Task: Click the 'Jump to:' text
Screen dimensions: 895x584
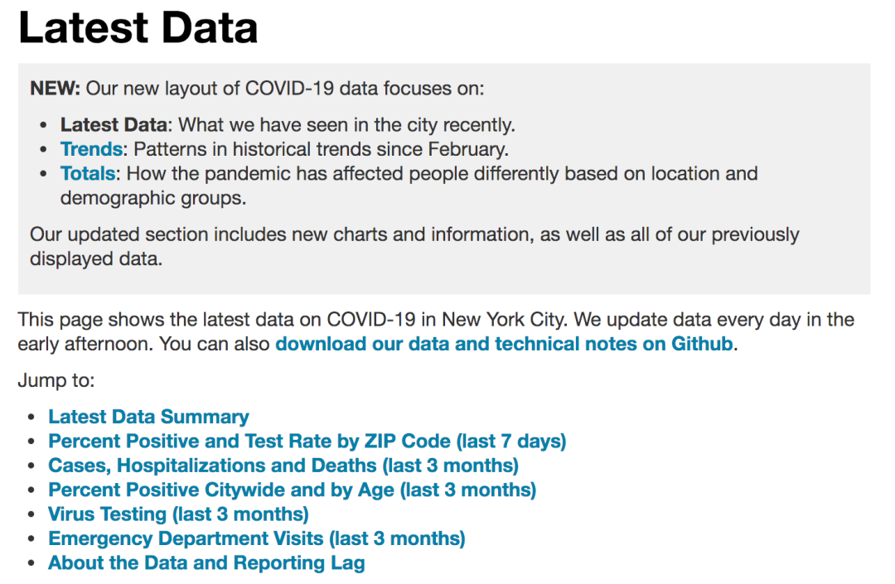Action: point(56,380)
